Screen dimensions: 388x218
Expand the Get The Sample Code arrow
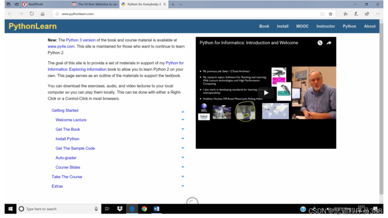183,148
